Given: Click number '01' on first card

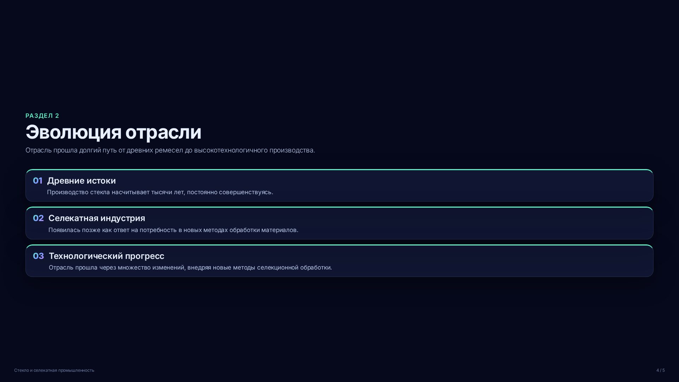Looking at the screenshot, I should [37, 181].
